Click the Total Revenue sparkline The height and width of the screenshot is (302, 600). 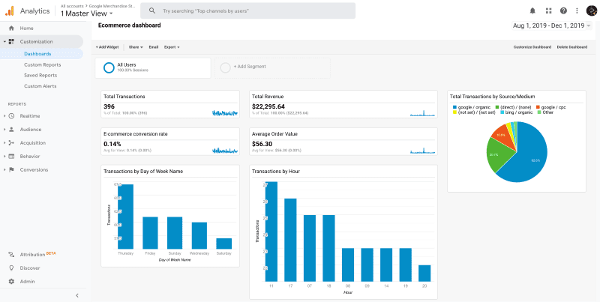click(422, 112)
